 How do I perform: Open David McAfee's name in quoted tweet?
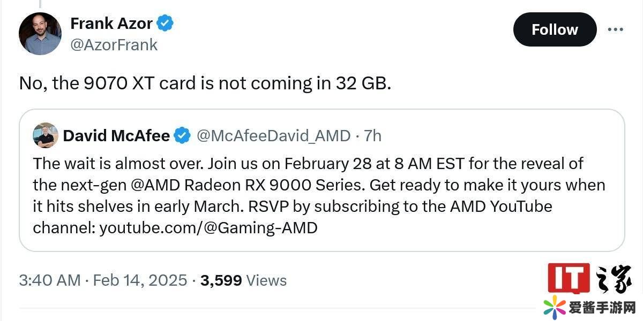point(116,136)
